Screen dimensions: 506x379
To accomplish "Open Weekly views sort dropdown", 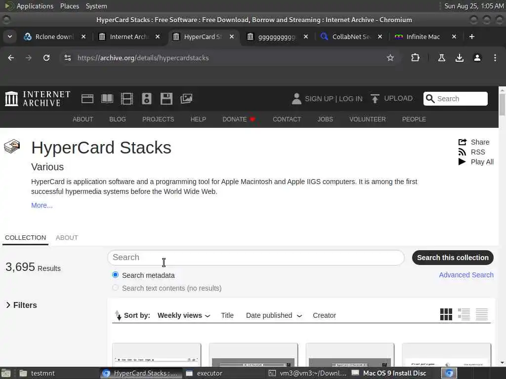I will click(x=184, y=315).
